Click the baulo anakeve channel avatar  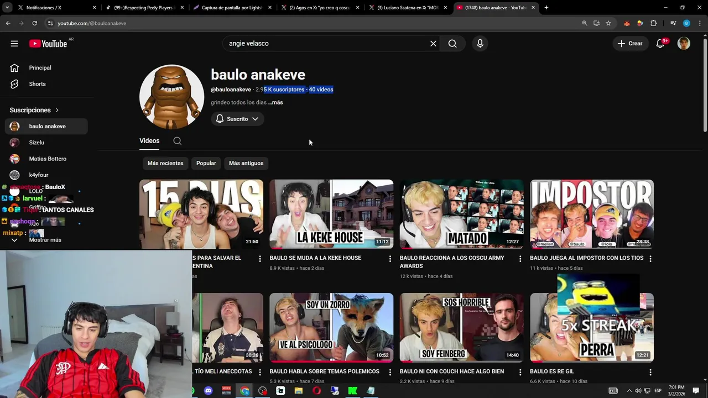pos(171,97)
